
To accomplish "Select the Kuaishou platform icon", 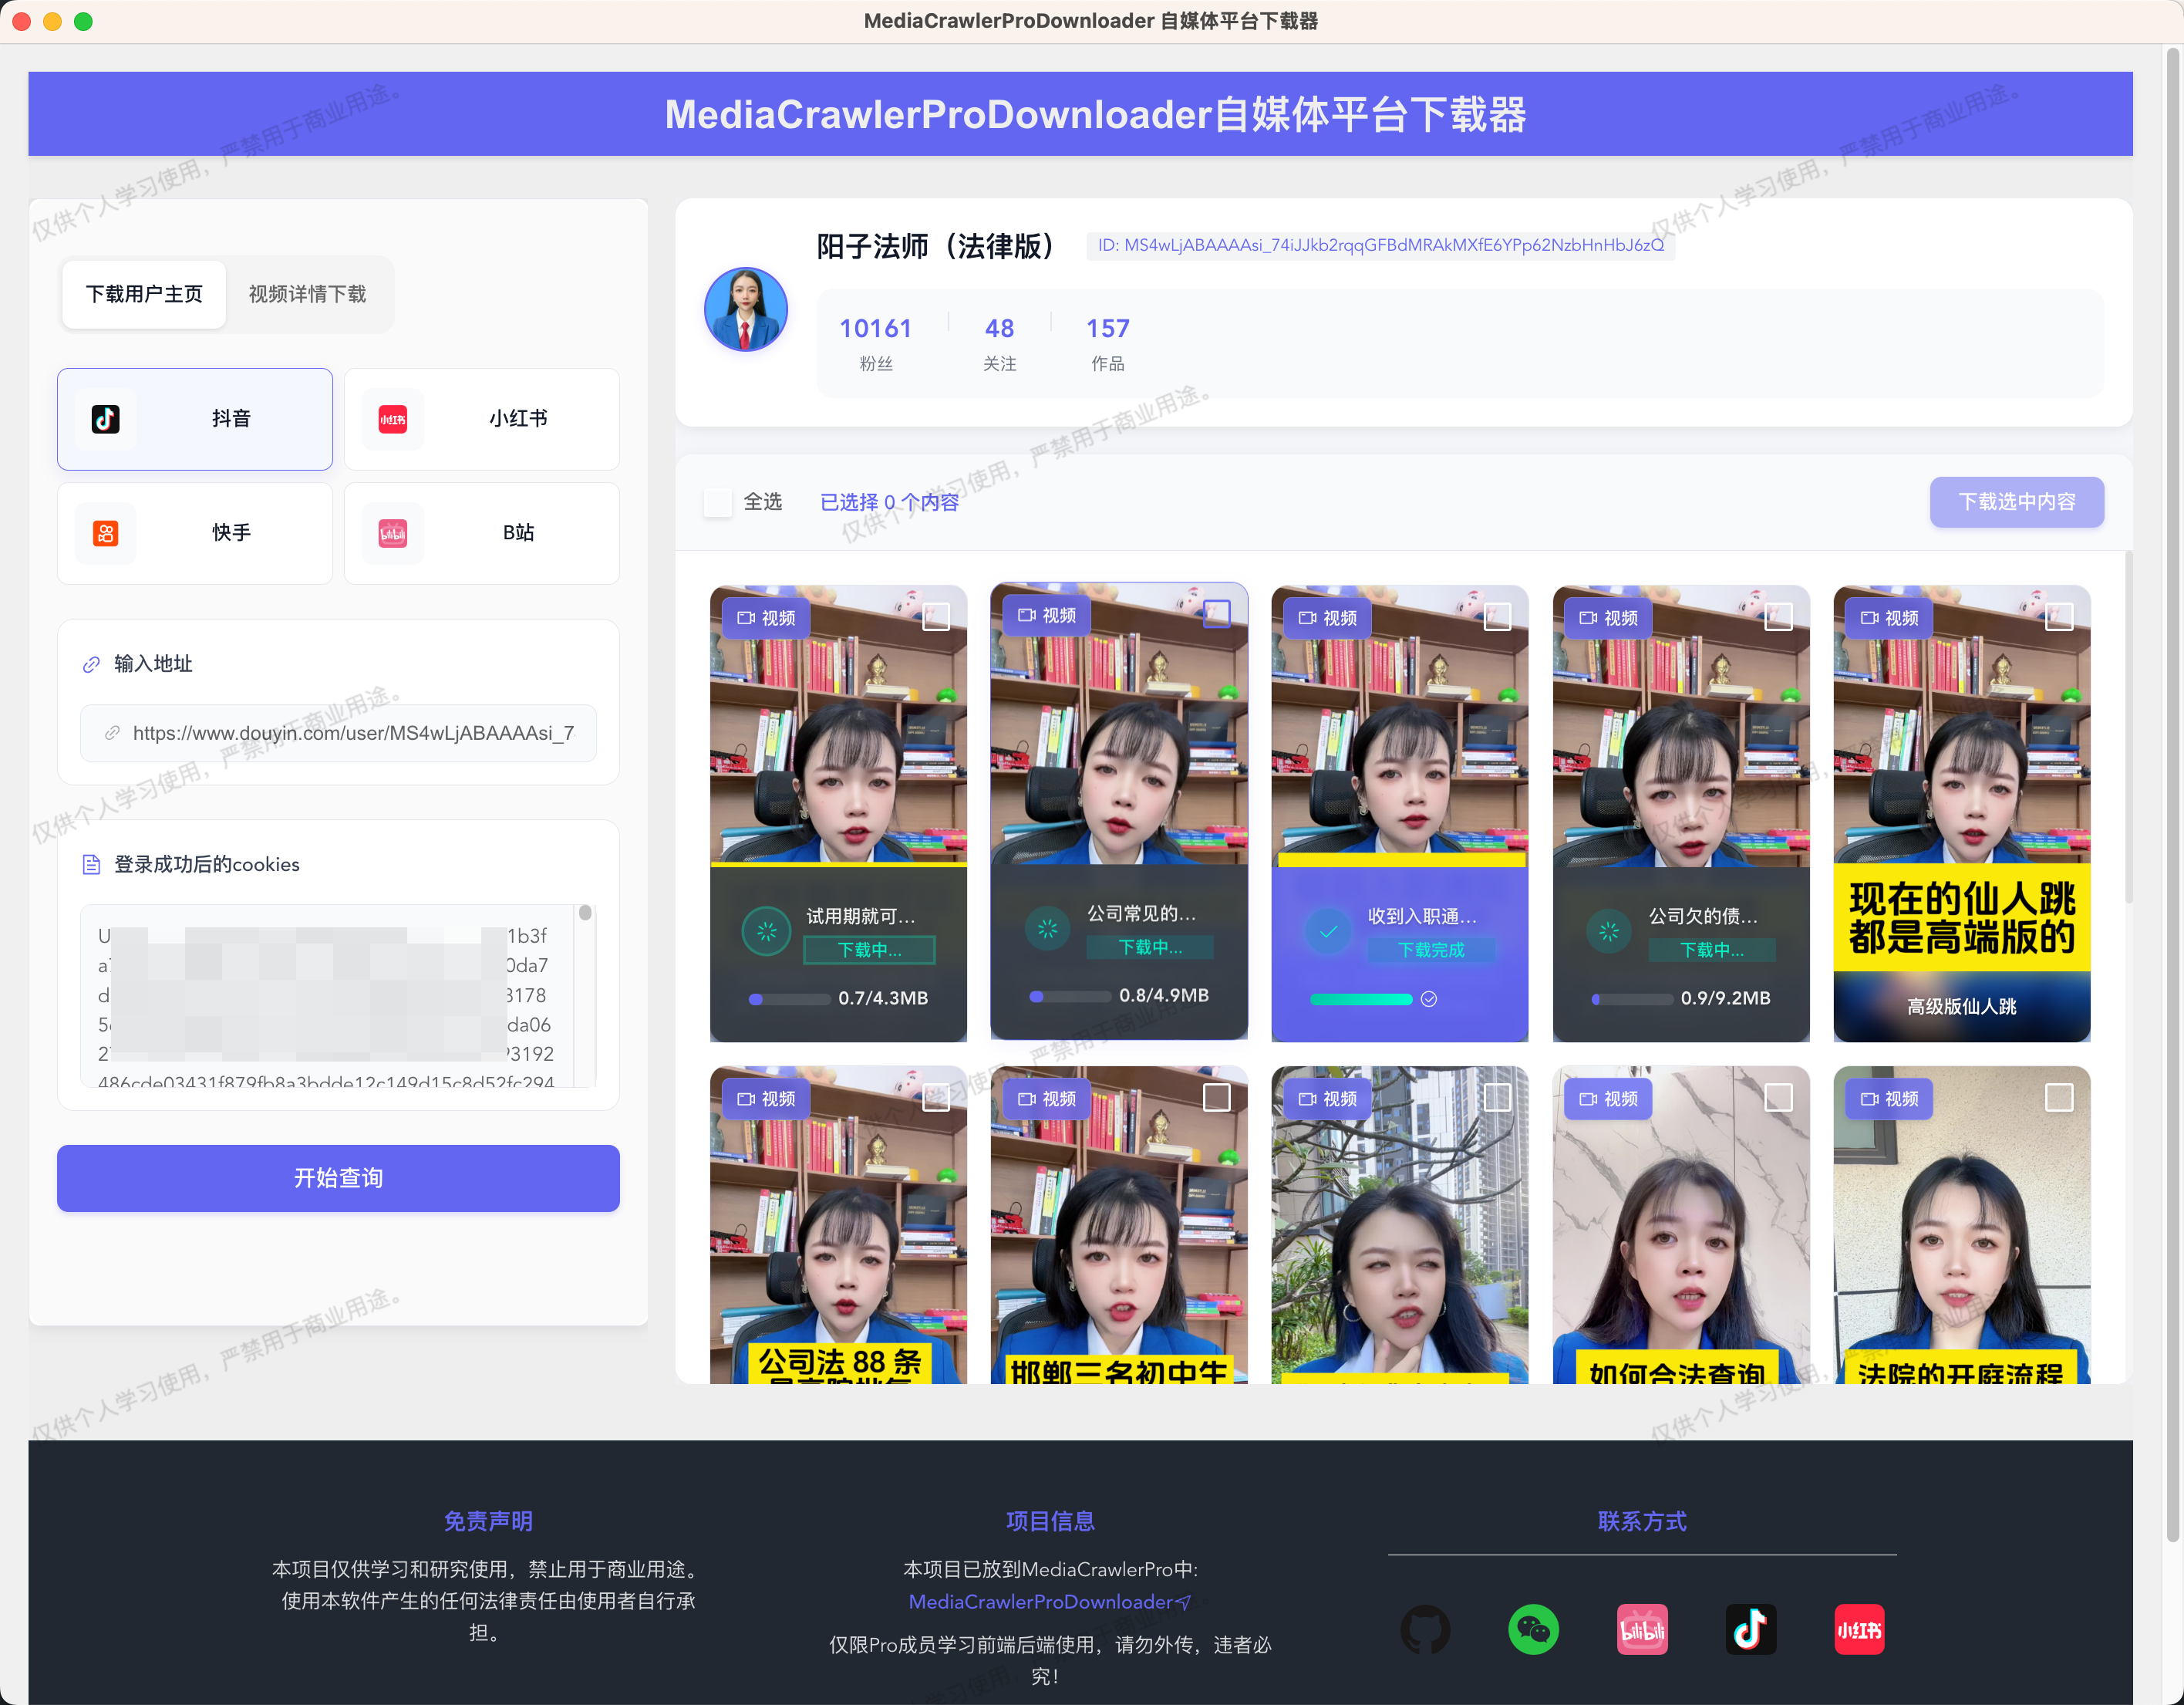I will pos(106,532).
